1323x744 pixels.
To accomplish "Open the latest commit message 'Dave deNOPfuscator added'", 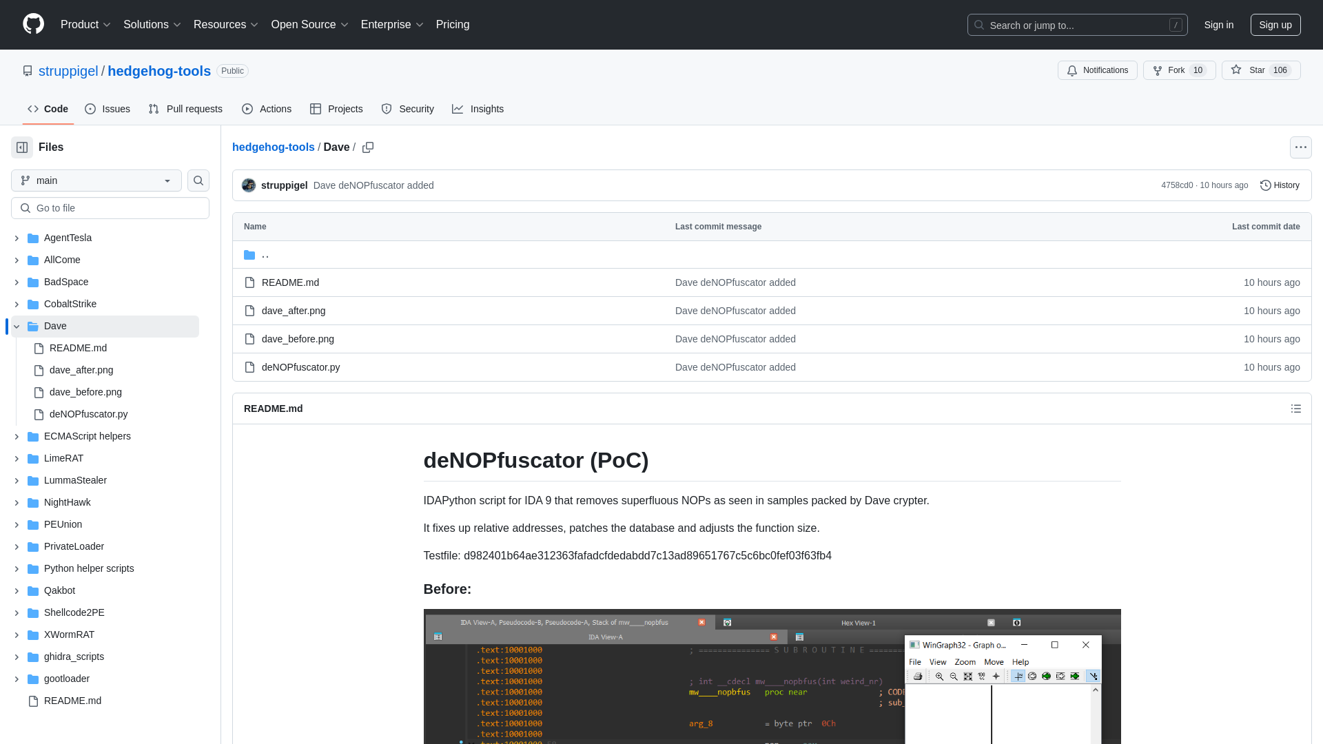I will tap(373, 185).
